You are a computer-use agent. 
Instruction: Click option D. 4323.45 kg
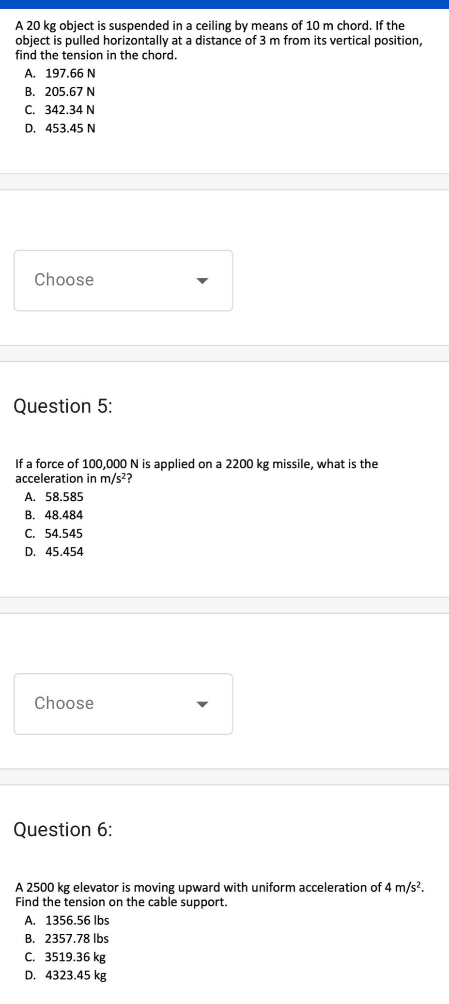(66, 975)
